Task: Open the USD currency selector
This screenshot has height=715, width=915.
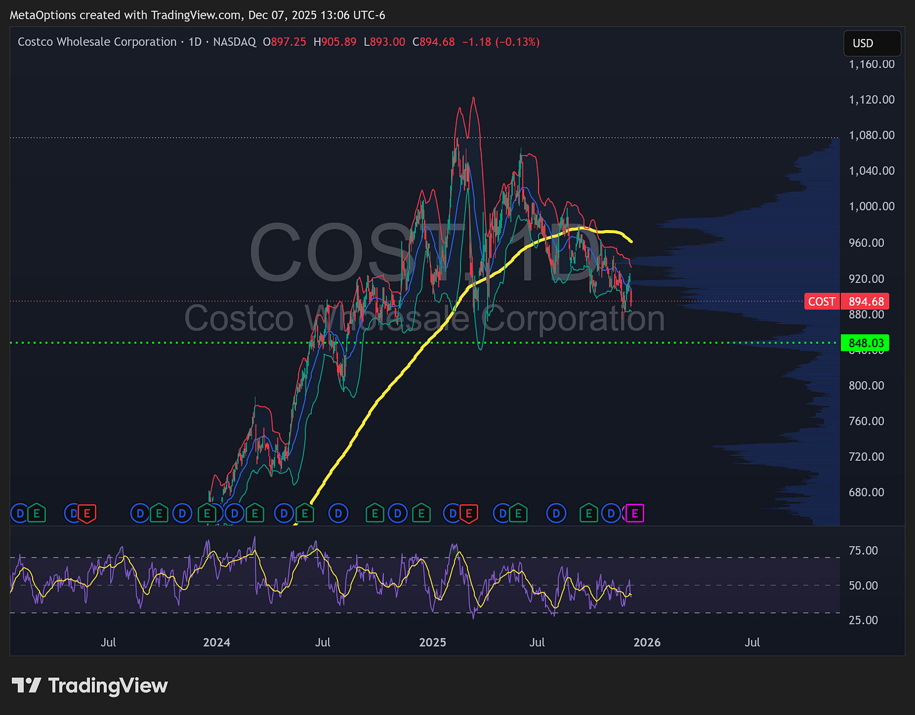Action: click(872, 43)
